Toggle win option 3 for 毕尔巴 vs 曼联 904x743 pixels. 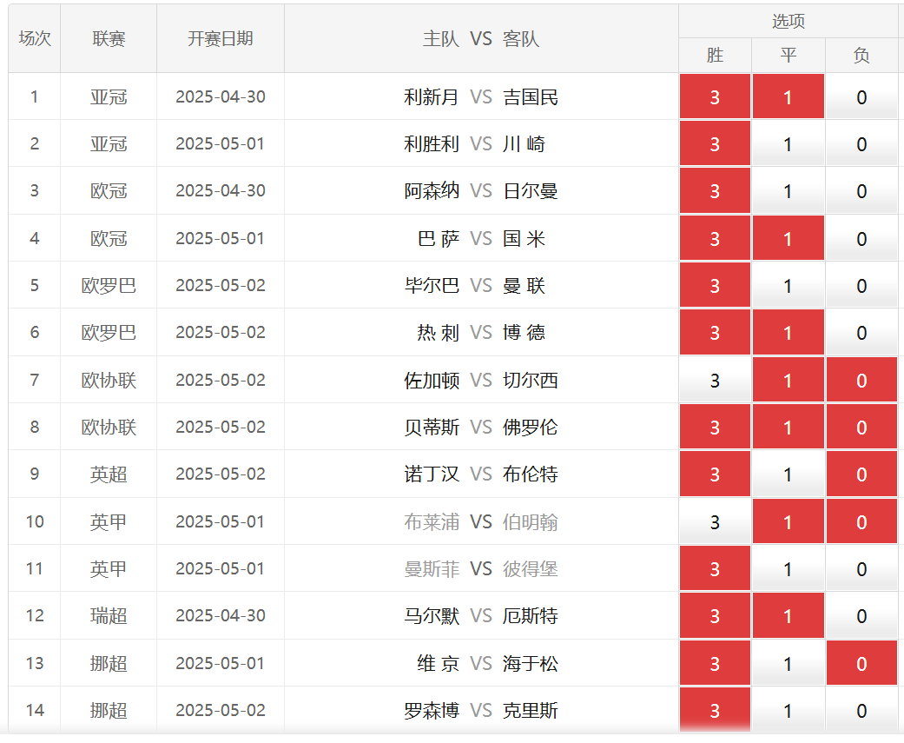[x=715, y=286]
